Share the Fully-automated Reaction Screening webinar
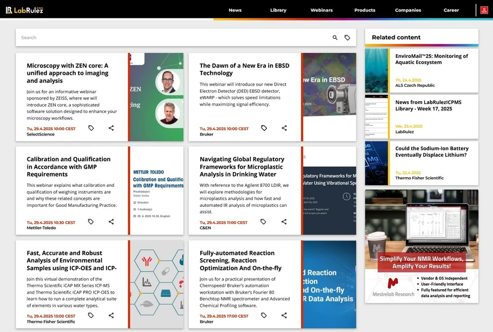Screen dimensions: 493x332 284,315
